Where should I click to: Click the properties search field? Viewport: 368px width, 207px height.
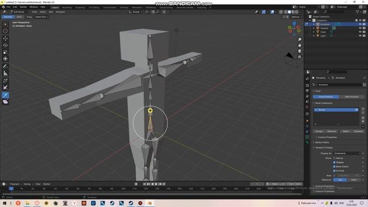click(337, 72)
